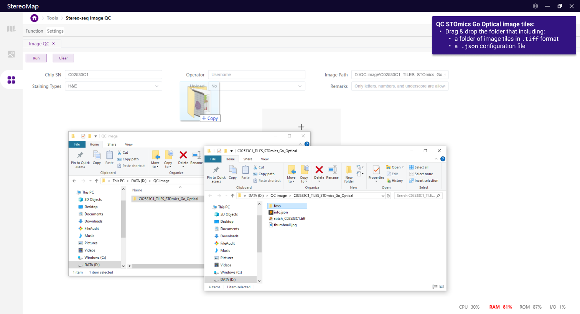The width and height of the screenshot is (580, 314).
Task: Expand the Open dropdown in Explorer ribbon
Action: click(402, 167)
